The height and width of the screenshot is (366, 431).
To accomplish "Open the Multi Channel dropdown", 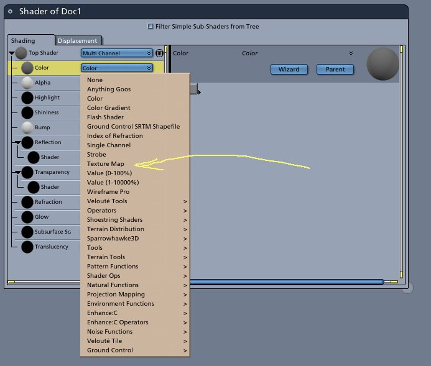I will (117, 53).
